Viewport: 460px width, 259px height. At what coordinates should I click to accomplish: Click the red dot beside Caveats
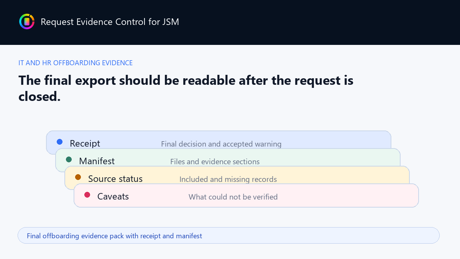87,195
